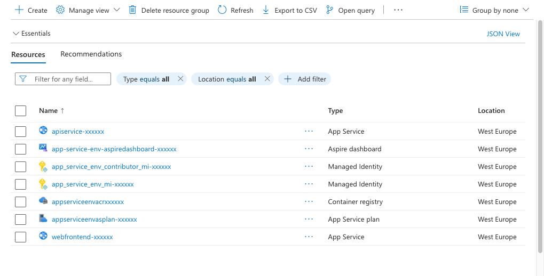Select the Resources tab

[x=28, y=54]
